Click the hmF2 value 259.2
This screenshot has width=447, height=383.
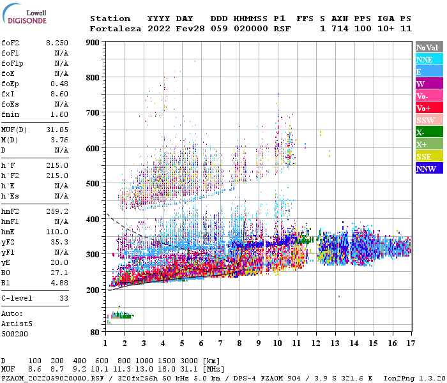pyautogui.click(x=57, y=211)
